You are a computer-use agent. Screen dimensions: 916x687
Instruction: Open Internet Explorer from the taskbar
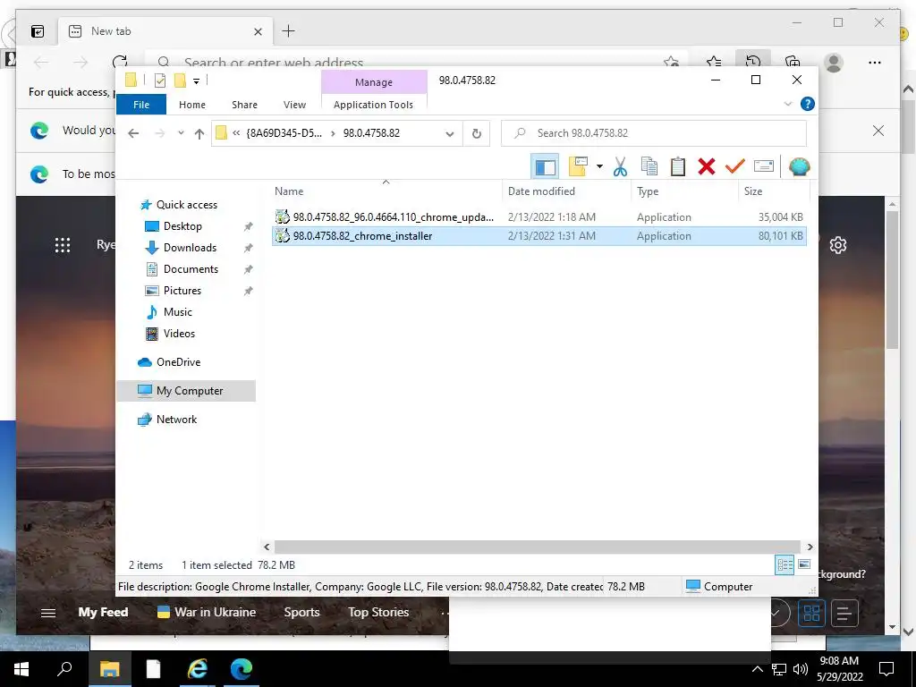[x=198, y=669]
